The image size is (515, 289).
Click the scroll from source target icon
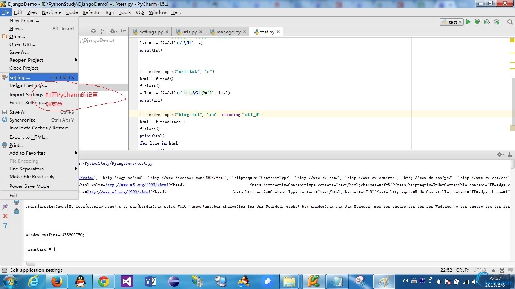coord(93,32)
